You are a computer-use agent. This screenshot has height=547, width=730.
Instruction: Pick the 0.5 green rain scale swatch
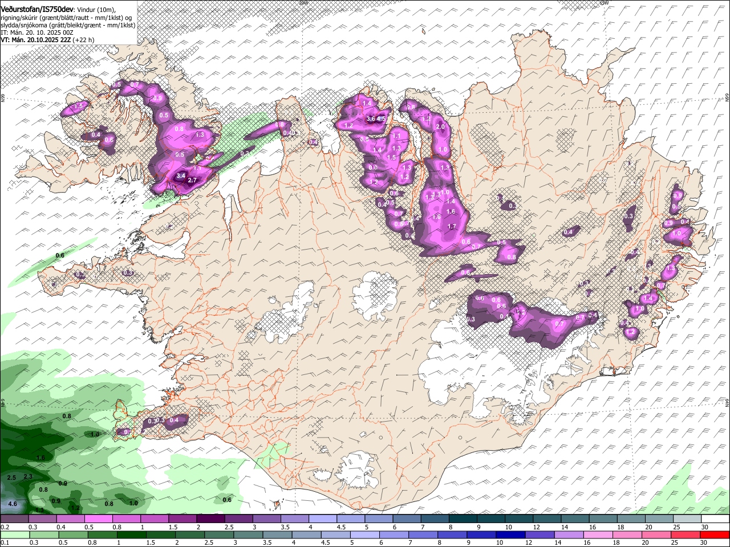point(72,534)
